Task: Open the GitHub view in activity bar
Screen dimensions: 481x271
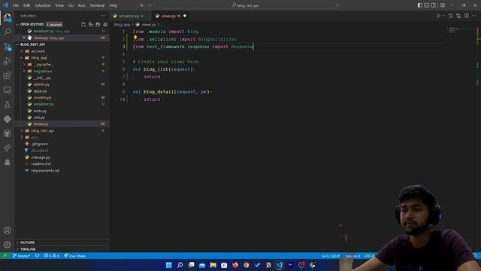Action: (x=8, y=133)
